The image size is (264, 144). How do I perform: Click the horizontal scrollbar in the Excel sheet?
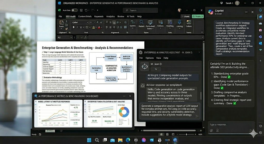click(x=169, y=130)
